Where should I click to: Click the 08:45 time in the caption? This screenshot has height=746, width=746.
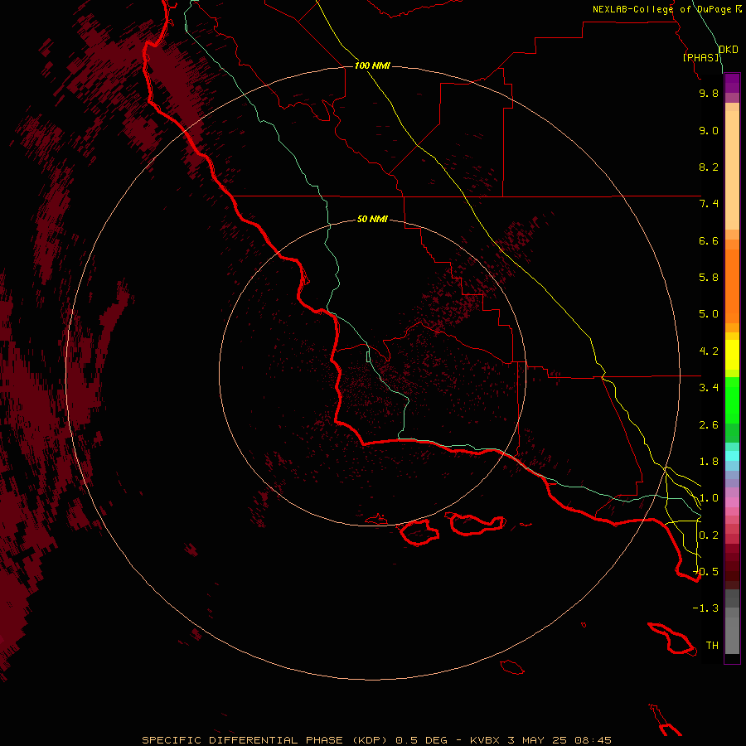tap(593, 740)
